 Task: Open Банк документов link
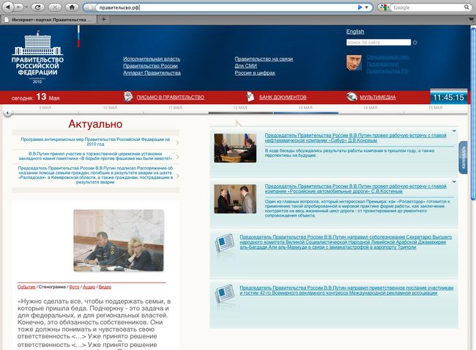coord(283,98)
